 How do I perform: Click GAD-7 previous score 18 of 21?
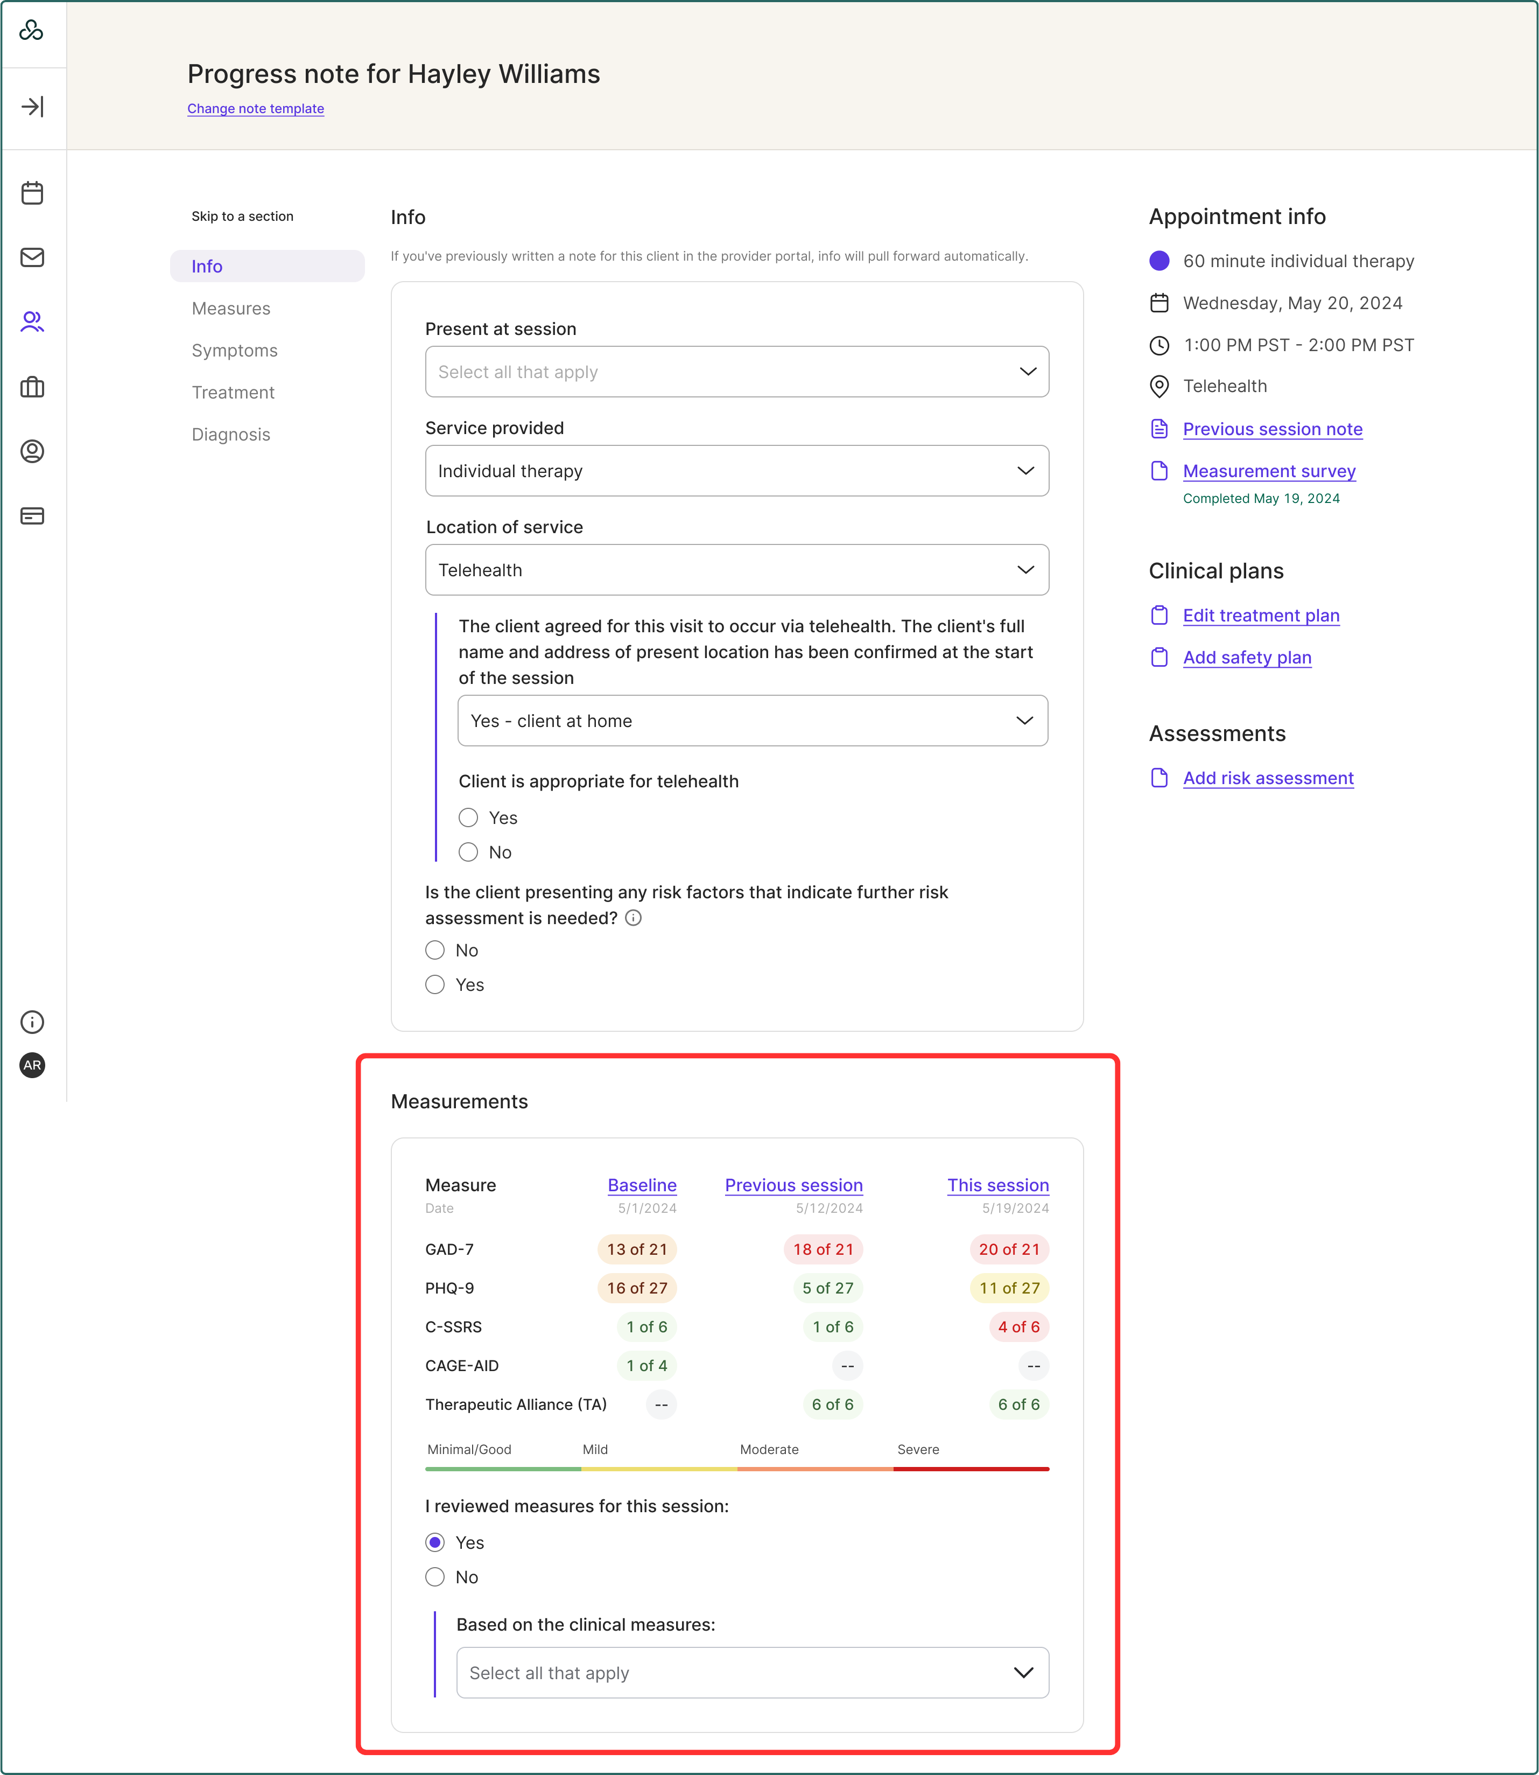point(823,1249)
